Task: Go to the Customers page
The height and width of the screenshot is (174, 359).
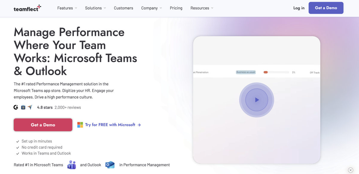Action: [x=124, y=8]
